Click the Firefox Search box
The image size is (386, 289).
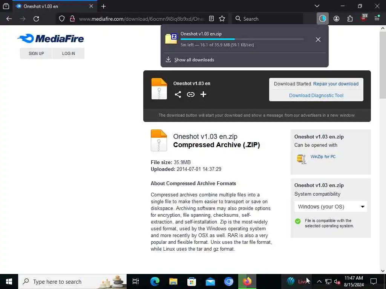point(267,19)
